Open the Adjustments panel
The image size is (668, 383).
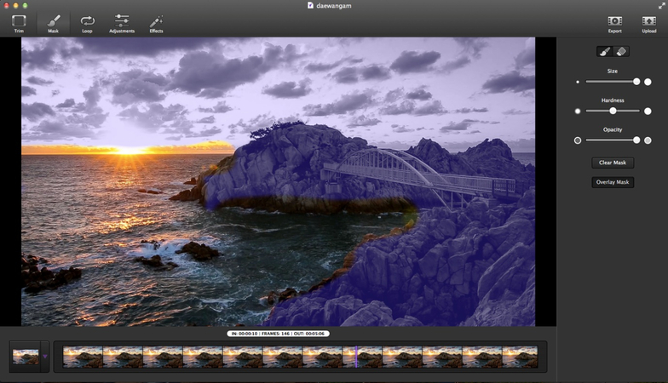point(122,24)
